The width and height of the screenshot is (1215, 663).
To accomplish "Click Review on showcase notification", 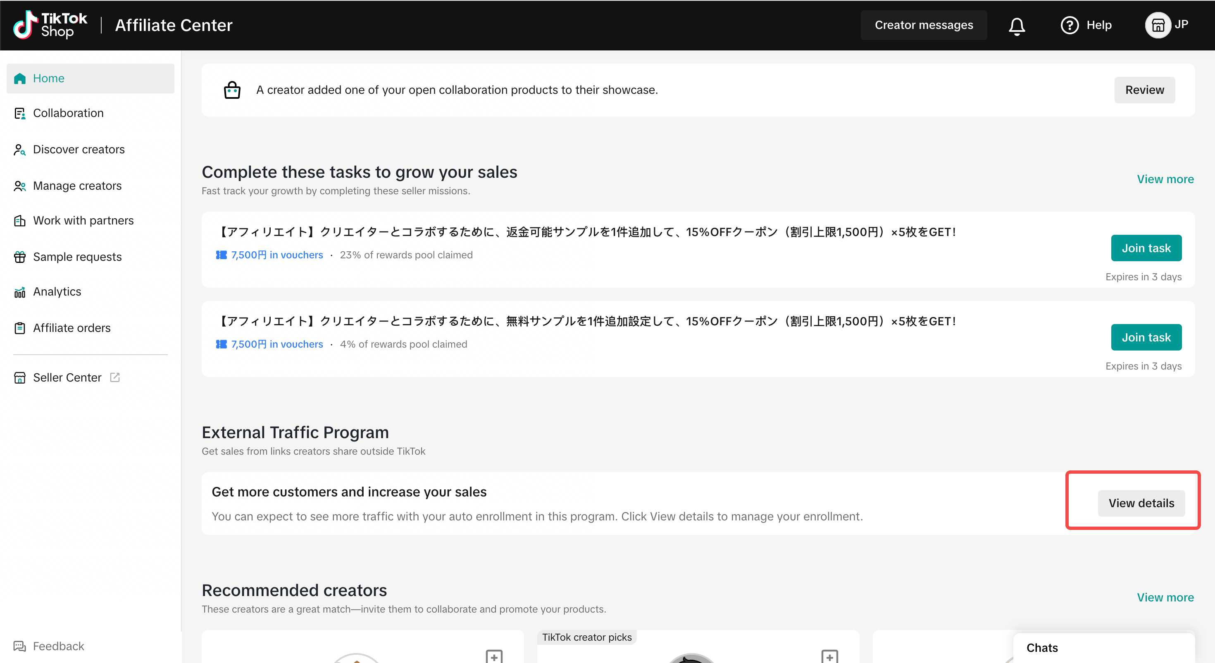I will click(x=1144, y=90).
